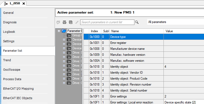Select 'Manufacturer device name' parameter
The image size is (204, 104).
pos(144,49)
